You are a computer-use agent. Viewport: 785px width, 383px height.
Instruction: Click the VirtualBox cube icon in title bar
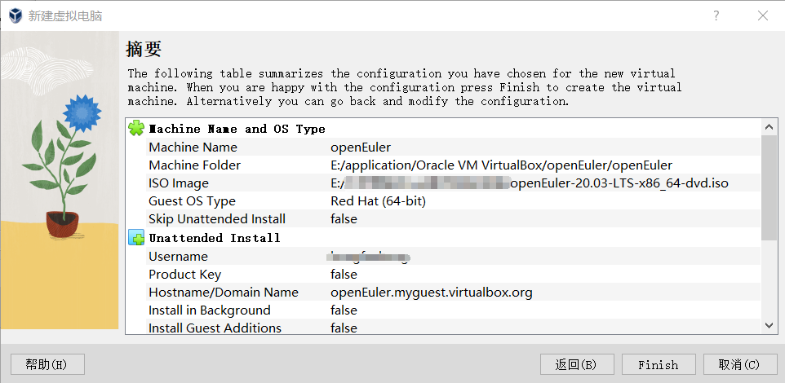point(16,15)
